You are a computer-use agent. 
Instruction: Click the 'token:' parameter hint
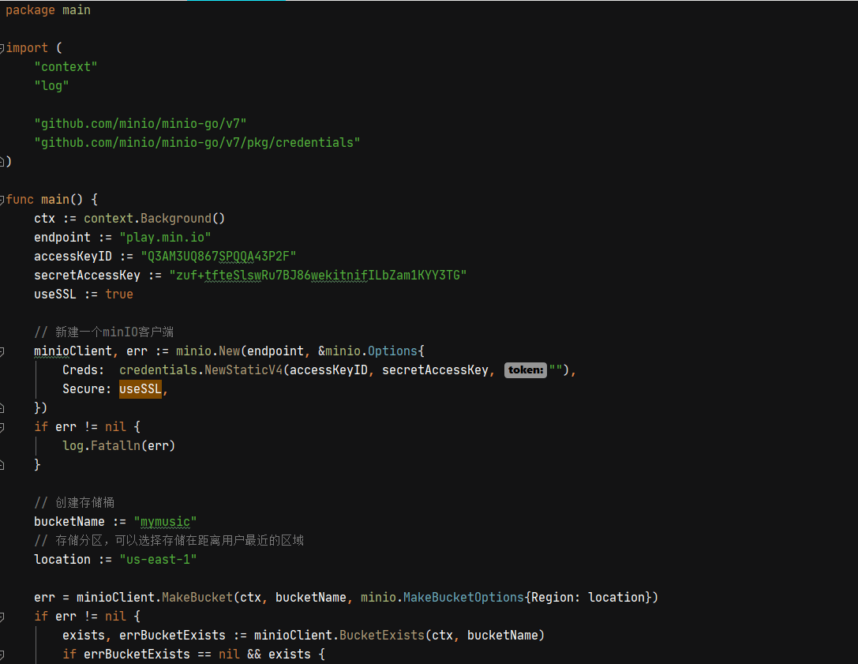point(526,370)
